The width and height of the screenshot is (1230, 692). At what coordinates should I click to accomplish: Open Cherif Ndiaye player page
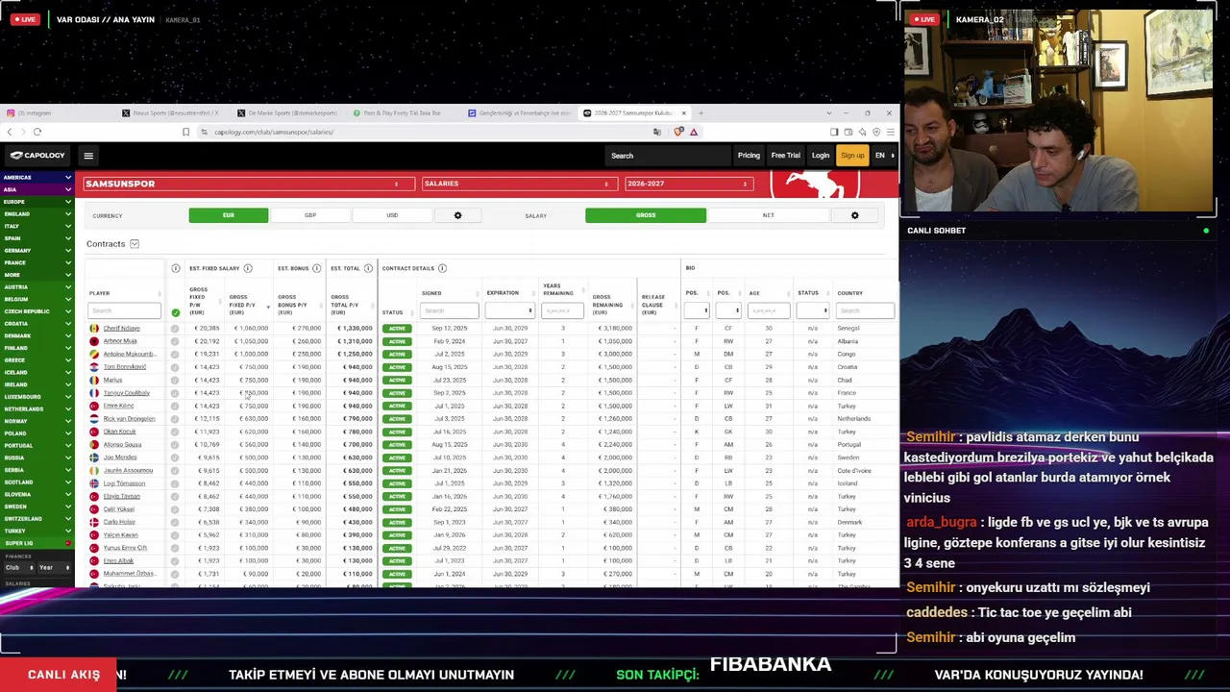pyautogui.click(x=122, y=329)
